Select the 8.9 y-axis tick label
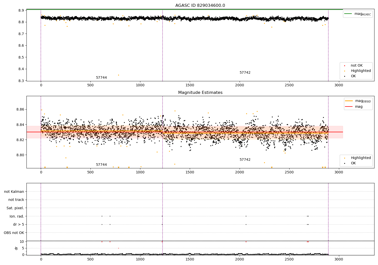This screenshot has height=265, width=378. [21, 10]
